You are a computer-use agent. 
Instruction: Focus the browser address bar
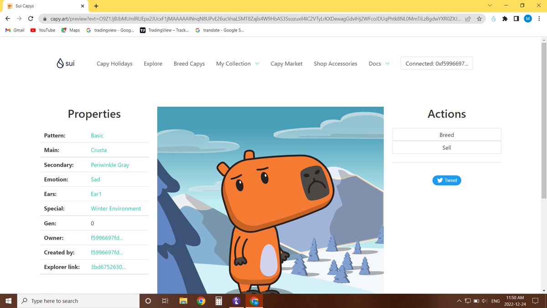255,19
